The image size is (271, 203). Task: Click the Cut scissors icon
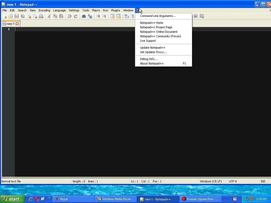click(x=49, y=16)
